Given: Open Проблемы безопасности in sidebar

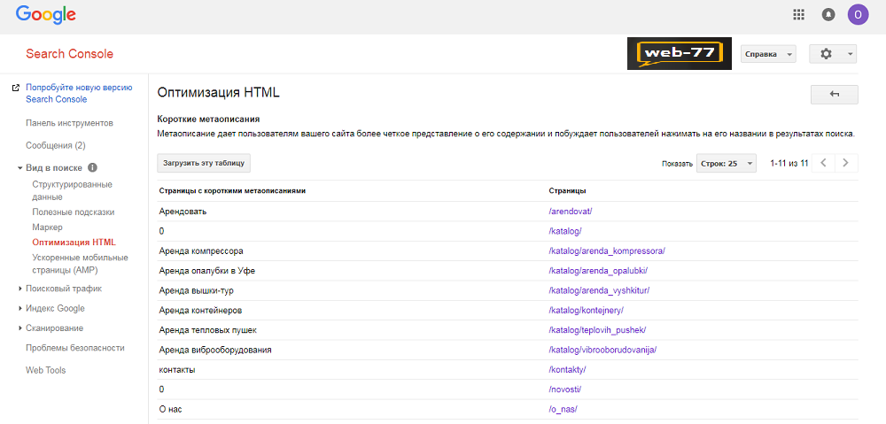Looking at the screenshot, I should point(75,348).
